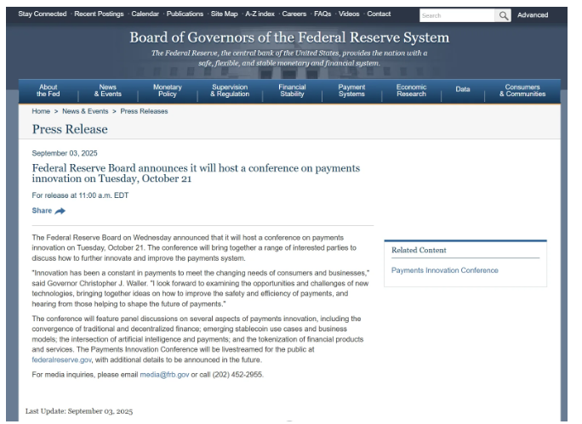Click the search magnifier icon
Image resolution: width=582 pixels, height=424 pixels.
tap(503, 15)
